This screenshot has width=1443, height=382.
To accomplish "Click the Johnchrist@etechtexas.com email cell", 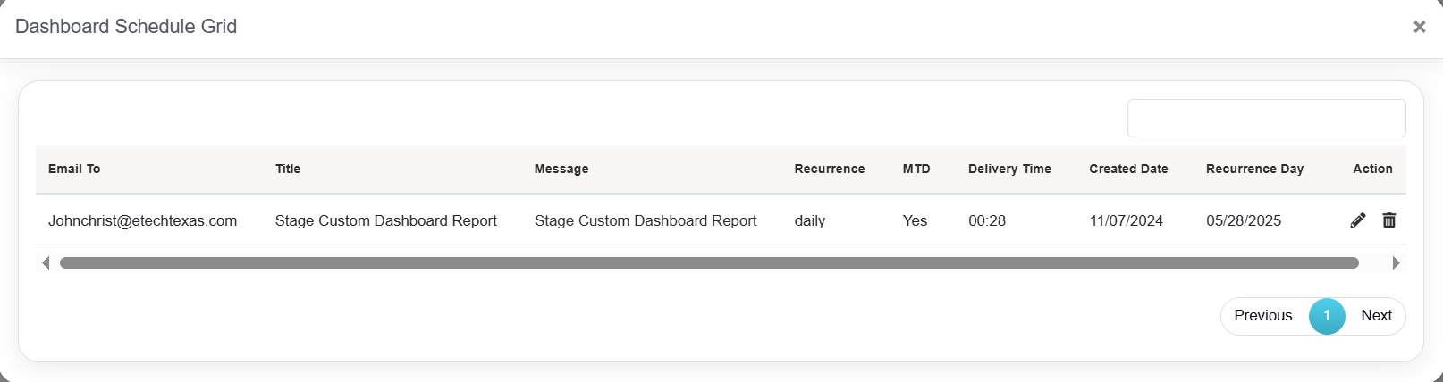I will point(143,221).
